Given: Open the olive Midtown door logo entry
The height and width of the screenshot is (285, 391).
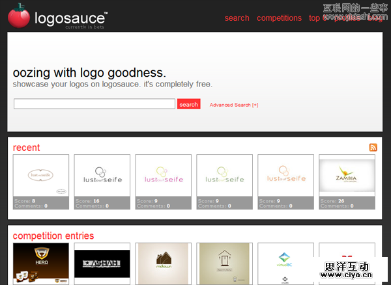Looking at the screenshot, I should [x=224, y=264].
